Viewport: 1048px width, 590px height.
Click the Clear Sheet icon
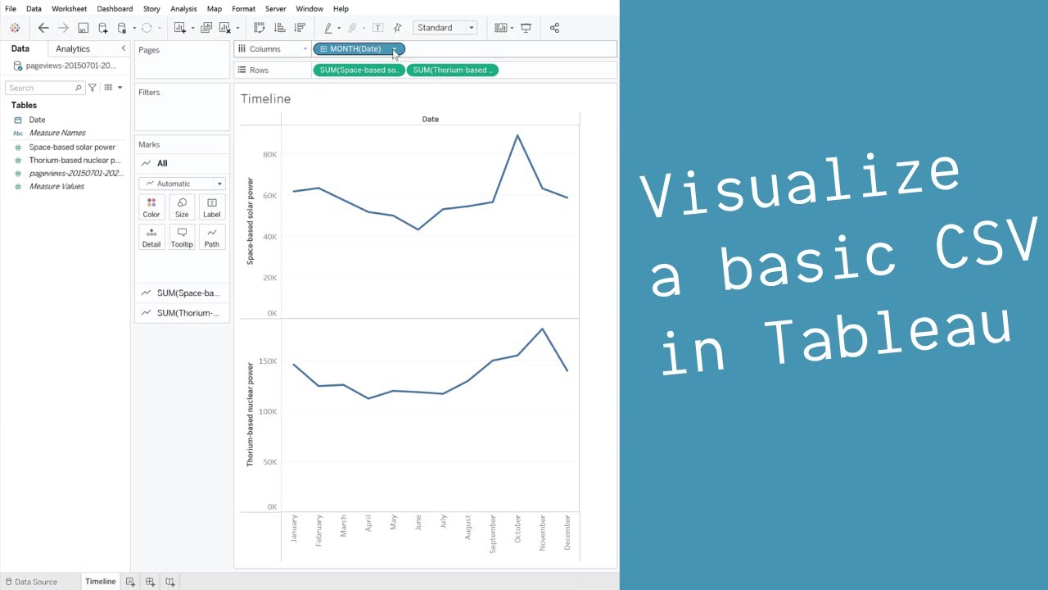(x=225, y=28)
